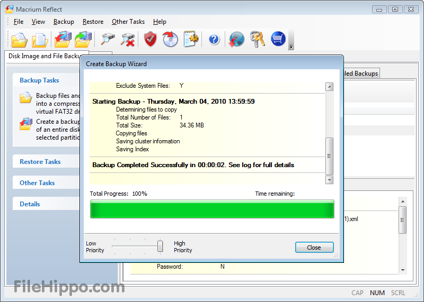Click the disk image backup toolbar icon with red arrow
Image resolution: width=424 pixels, height=302 pixels.
coord(63,40)
